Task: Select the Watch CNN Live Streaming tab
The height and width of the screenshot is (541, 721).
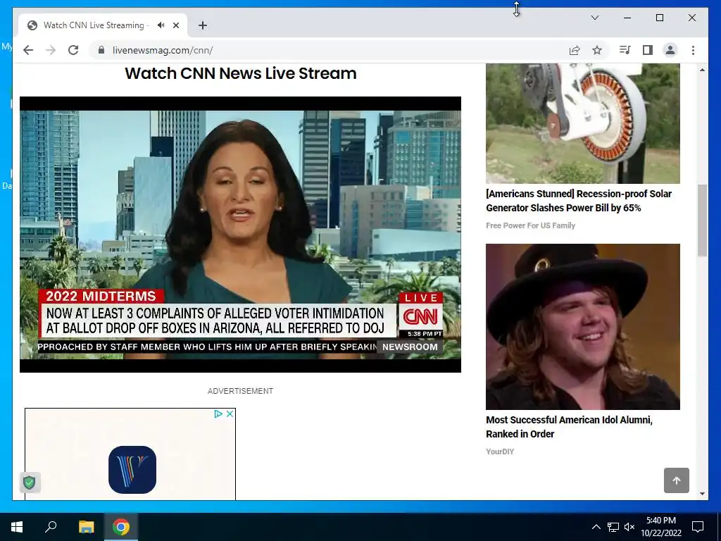Action: click(103, 25)
